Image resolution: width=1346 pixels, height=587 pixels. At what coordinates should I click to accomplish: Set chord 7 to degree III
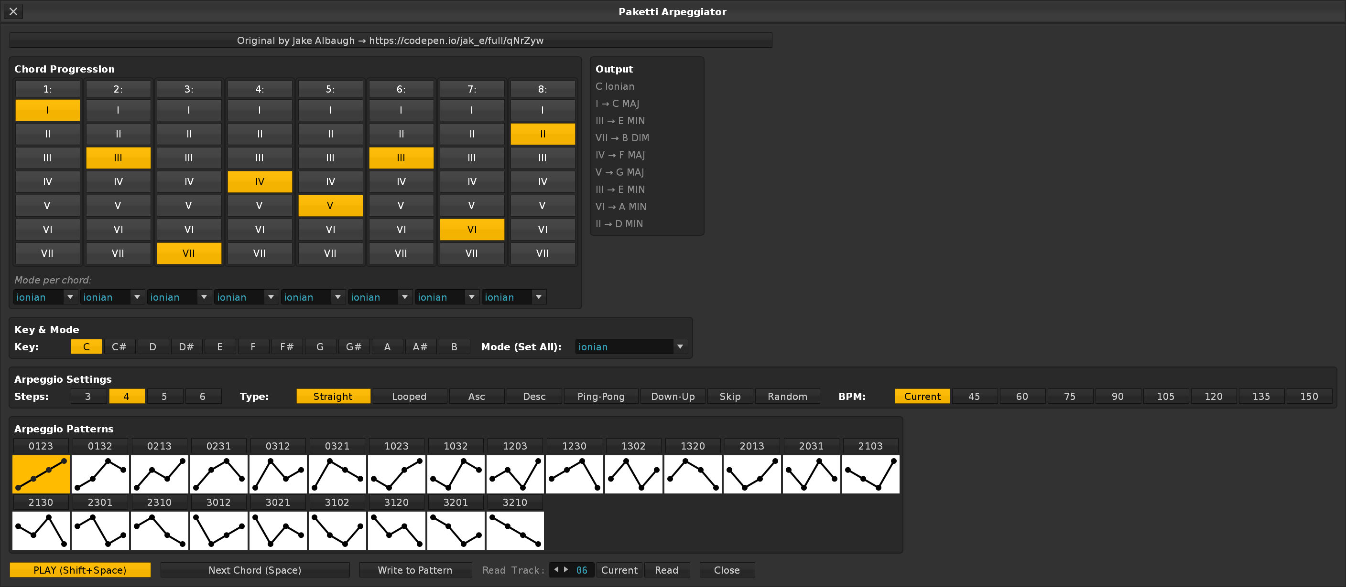click(x=472, y=157)
